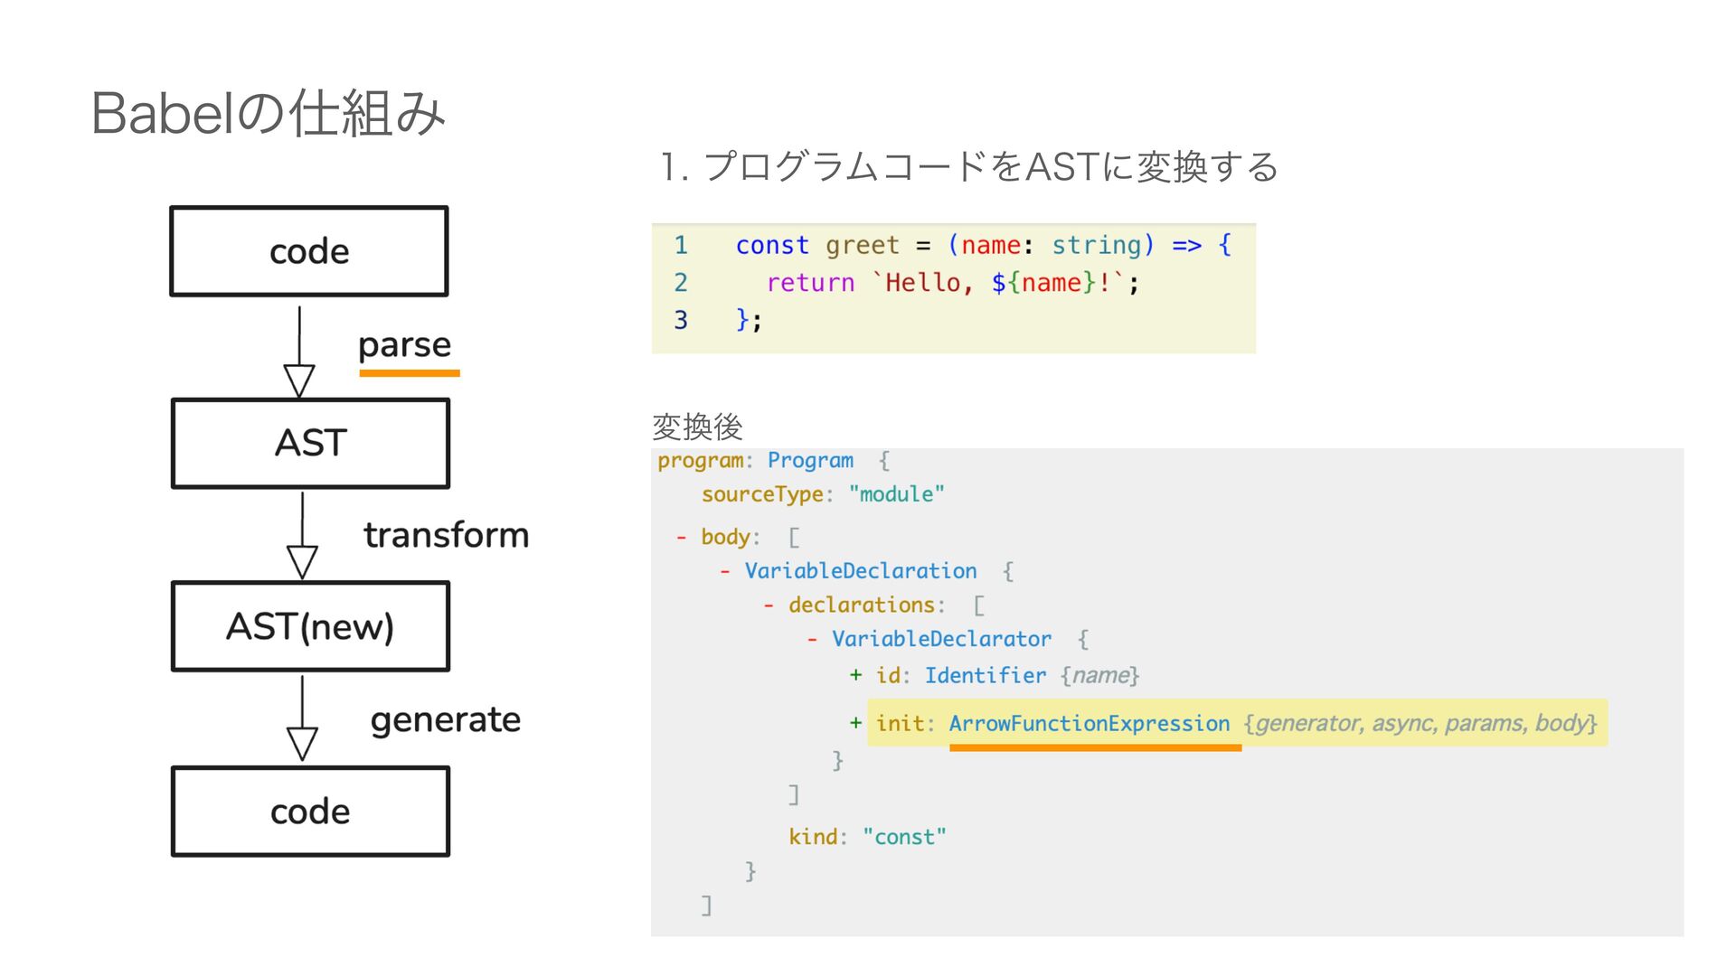1736x976 pixels.
Task: Click the VariableDeclaration type name
Action: (x=861, y=572)
